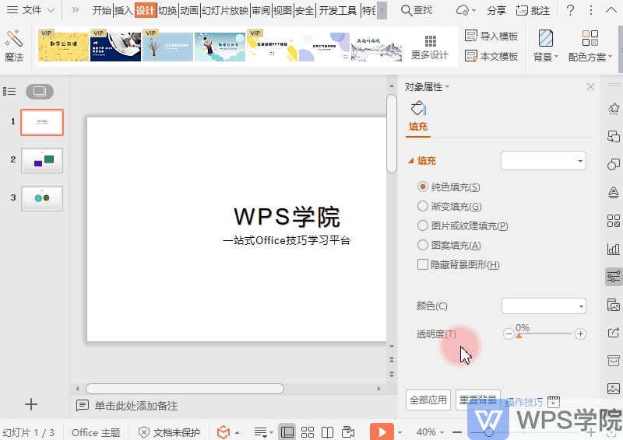Click the Magic (魔法) design wand icon
623x440 pixels.
[13, 39]
